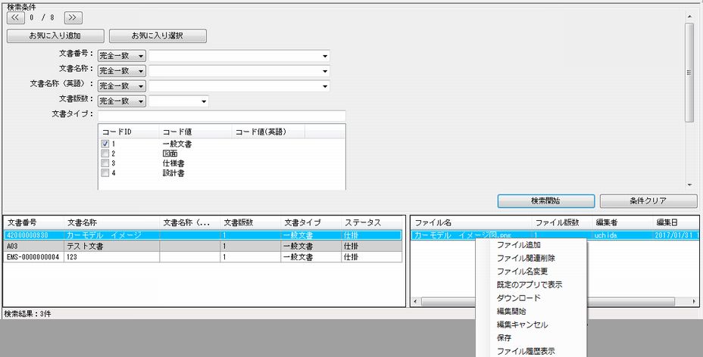Click コード値(英語) column header
This screenshot has height=357, width=703.
click(x=268, y=132)
